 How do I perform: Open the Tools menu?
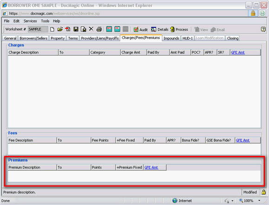tap(45, 21)
